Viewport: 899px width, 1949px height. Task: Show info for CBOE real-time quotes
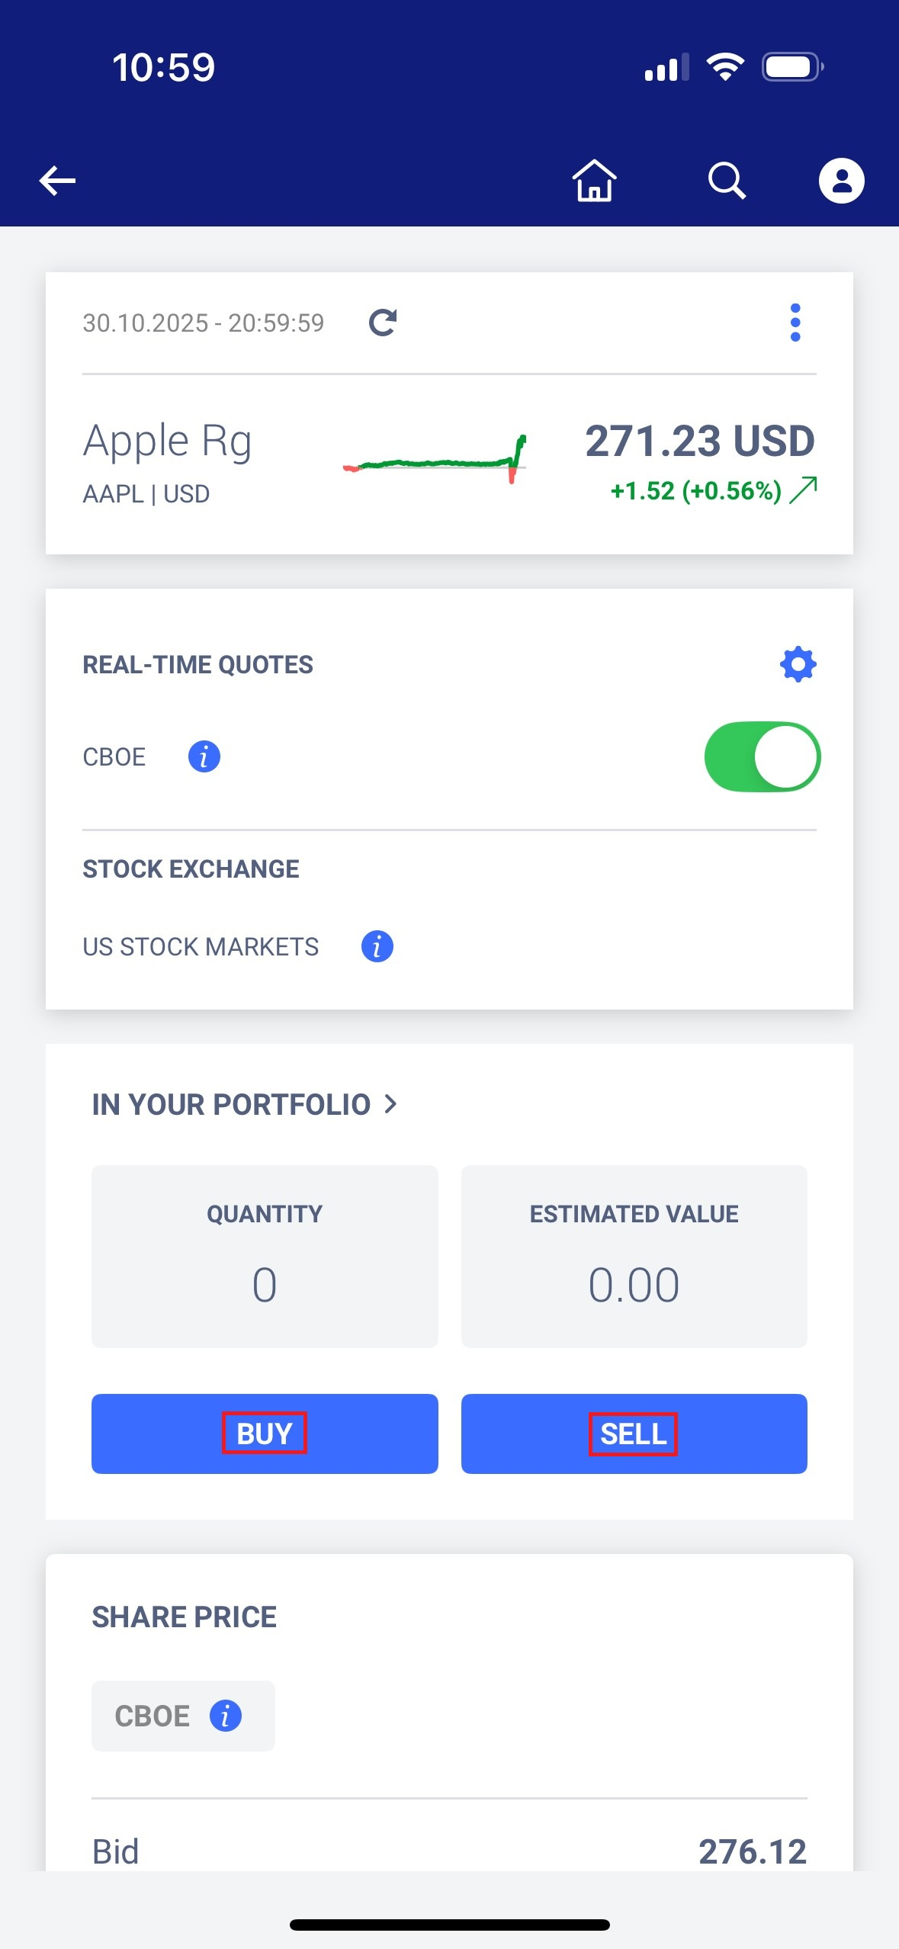pos(204,757)
